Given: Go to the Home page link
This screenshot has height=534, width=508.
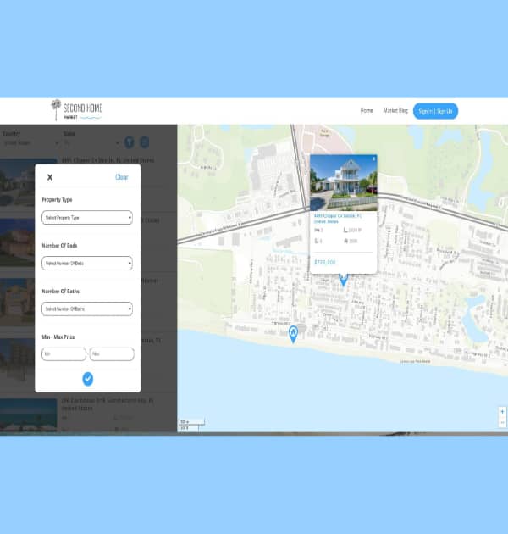Looking at the screenshot, I should point(367,111).
